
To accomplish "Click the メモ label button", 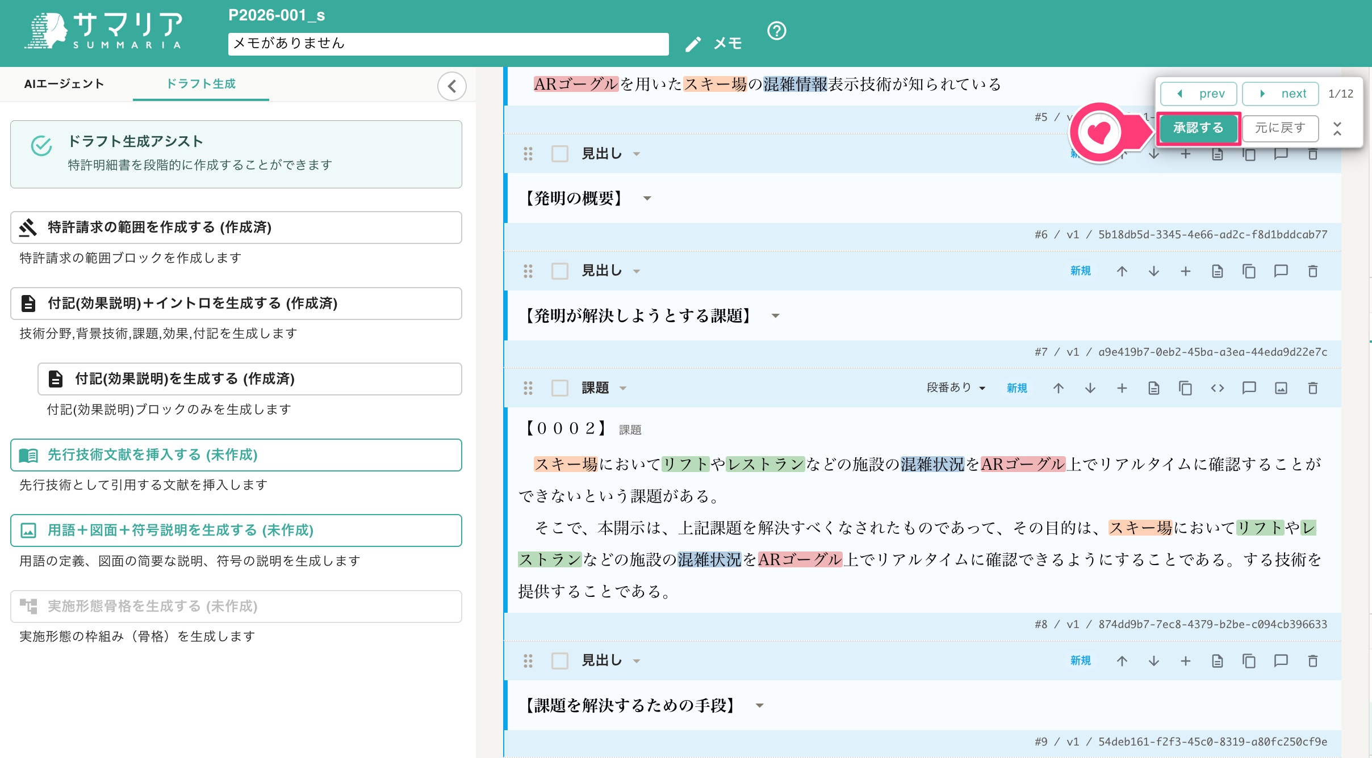I will click(x=728, y=44).
